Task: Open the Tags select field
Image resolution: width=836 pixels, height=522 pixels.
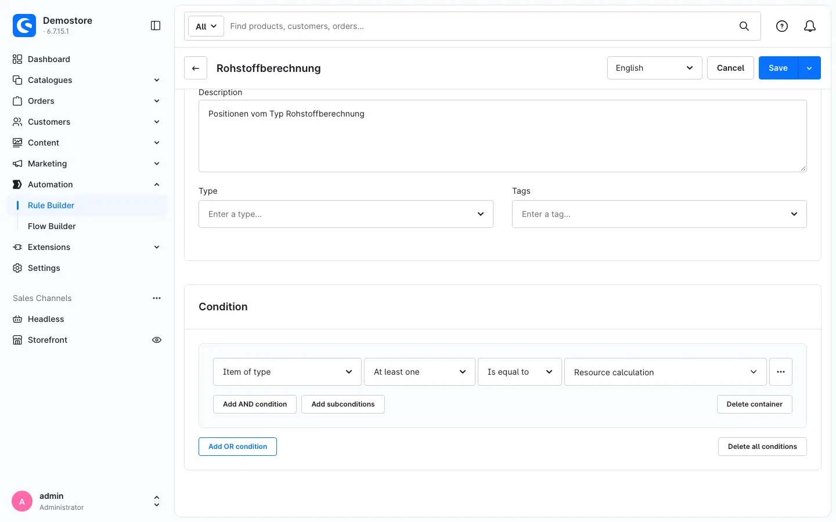Action: (x=660, y=214)
